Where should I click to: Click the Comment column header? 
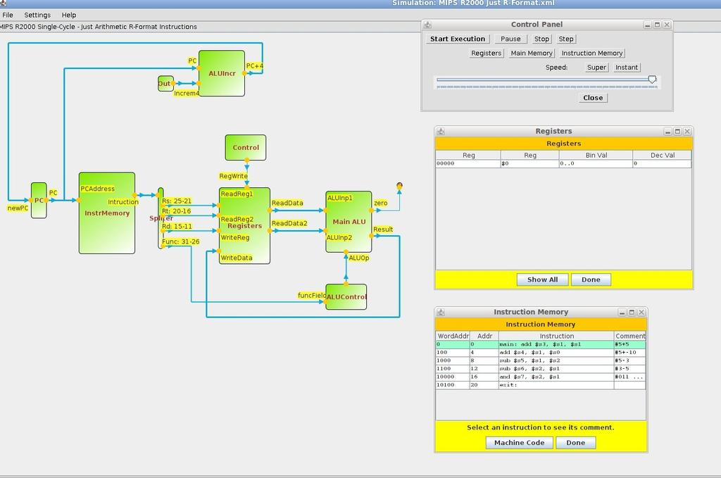pyautogui.click(x=630, y=336)
